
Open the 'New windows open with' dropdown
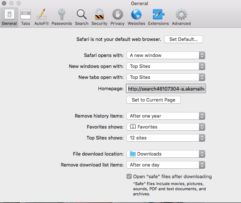tap(166, 66)
